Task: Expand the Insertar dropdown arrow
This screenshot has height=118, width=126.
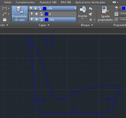Action: click(83, 19)
